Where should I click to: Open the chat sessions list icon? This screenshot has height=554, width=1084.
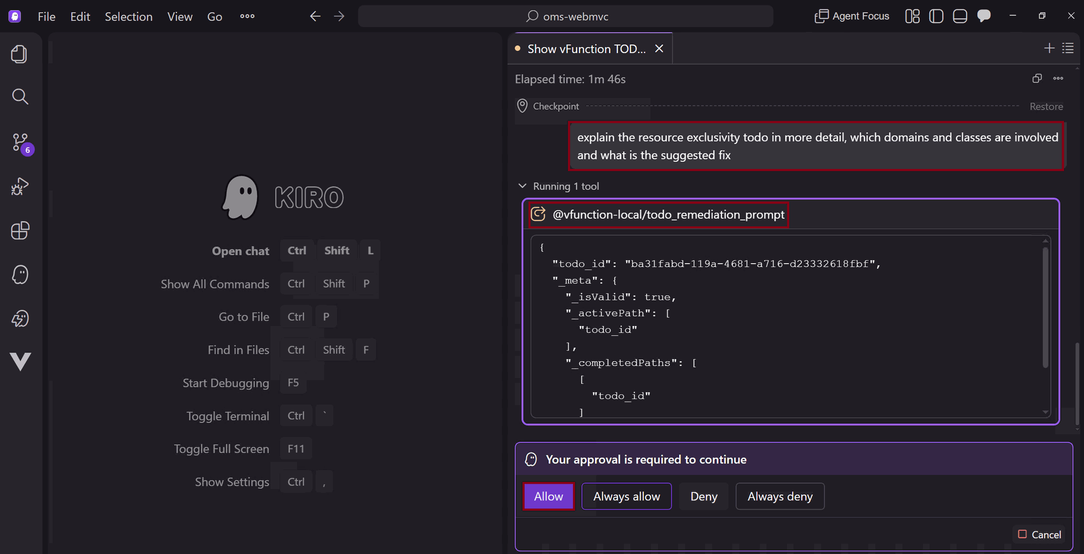tap(1068, 48)
